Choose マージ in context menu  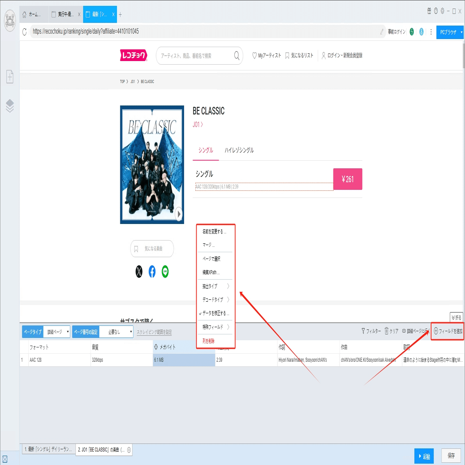tap(215, 245)
